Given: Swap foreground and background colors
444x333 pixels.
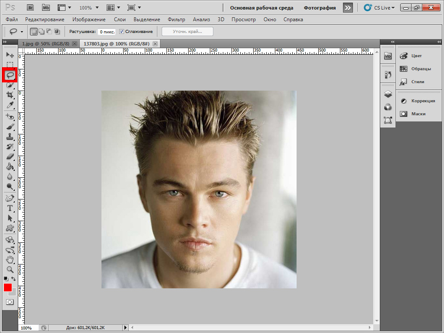Looking at the screenshot, I should pos(13,279).
